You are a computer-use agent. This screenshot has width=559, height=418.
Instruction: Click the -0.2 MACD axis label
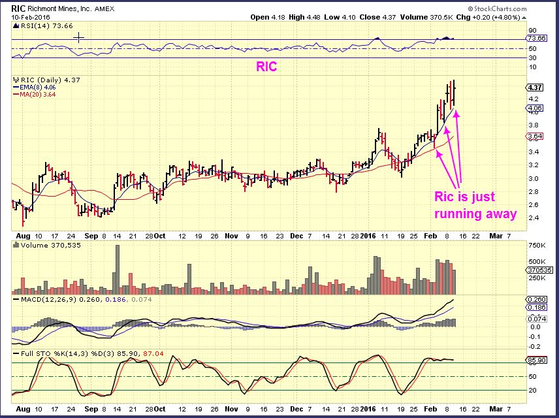[535, 347]
